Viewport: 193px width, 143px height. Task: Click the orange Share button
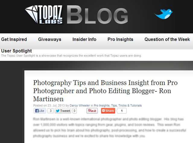[108, 111]
